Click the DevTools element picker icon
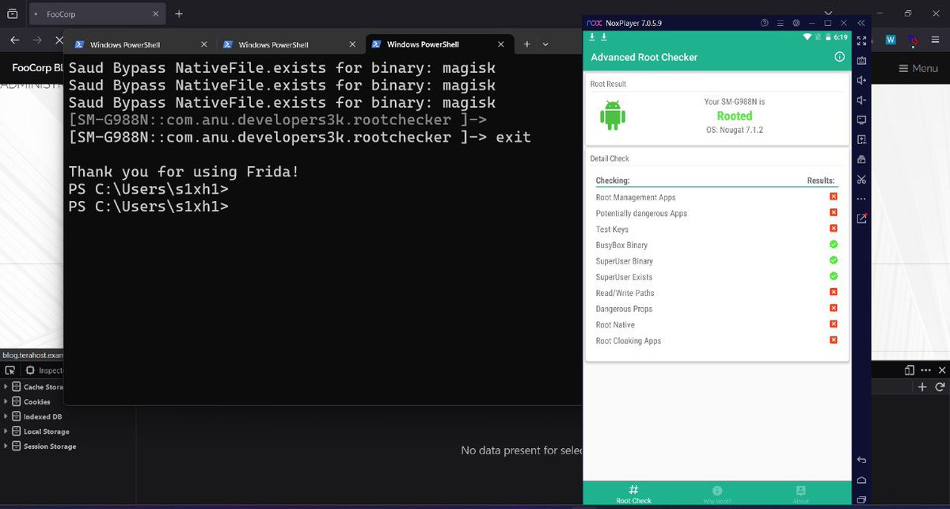This screenshot has width=950, height=509. [10, 370]
